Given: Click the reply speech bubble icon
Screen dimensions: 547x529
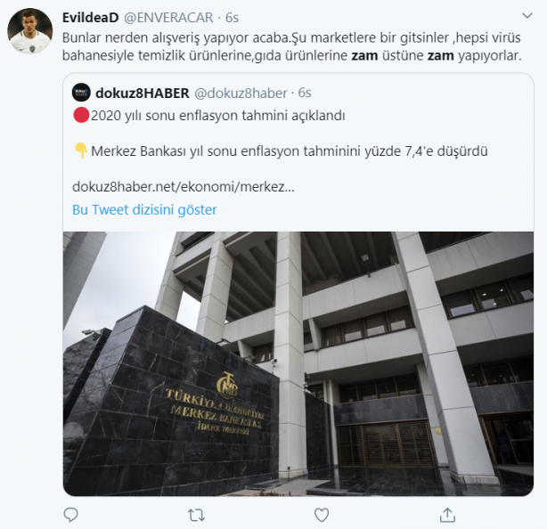Looking at the screenshot, I should tap(70, 515).
